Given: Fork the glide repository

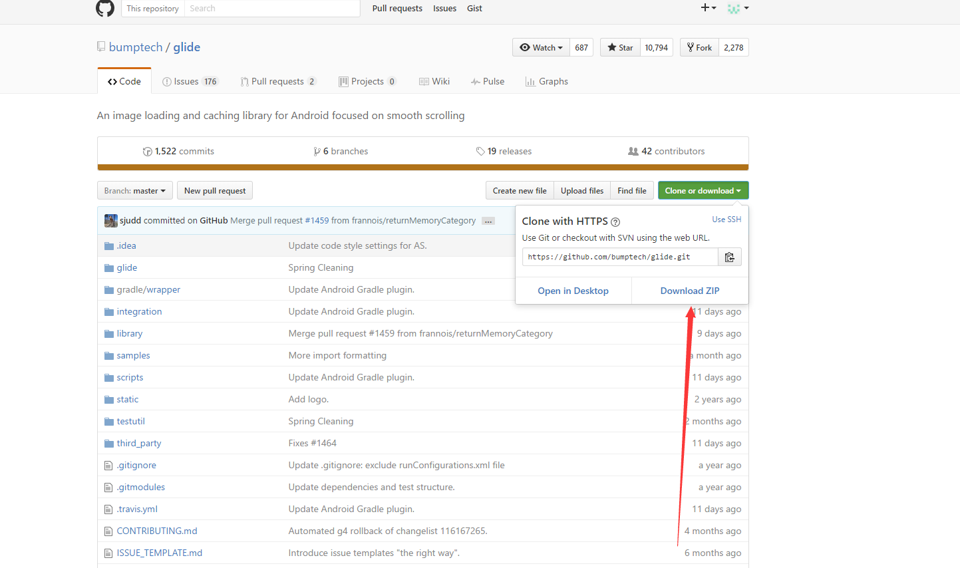Looking at the screenshot, I should click(699, 47).
